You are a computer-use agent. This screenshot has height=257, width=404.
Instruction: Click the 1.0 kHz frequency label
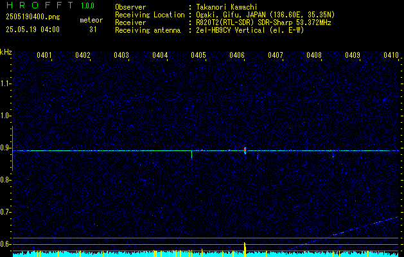click(x=5, y=116)
